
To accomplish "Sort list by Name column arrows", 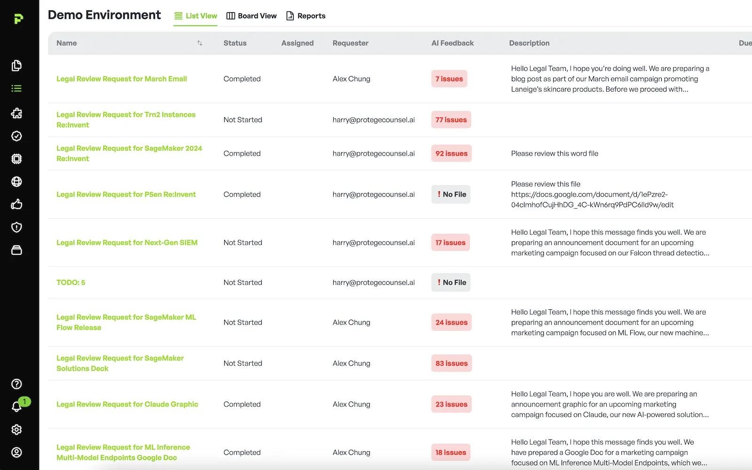I will tap(200, 43).
